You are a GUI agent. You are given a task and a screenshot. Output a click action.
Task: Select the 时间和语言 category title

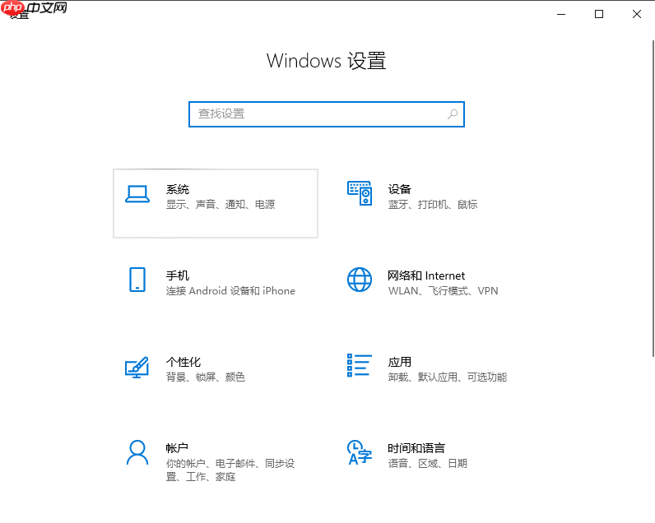pos(416,448)
